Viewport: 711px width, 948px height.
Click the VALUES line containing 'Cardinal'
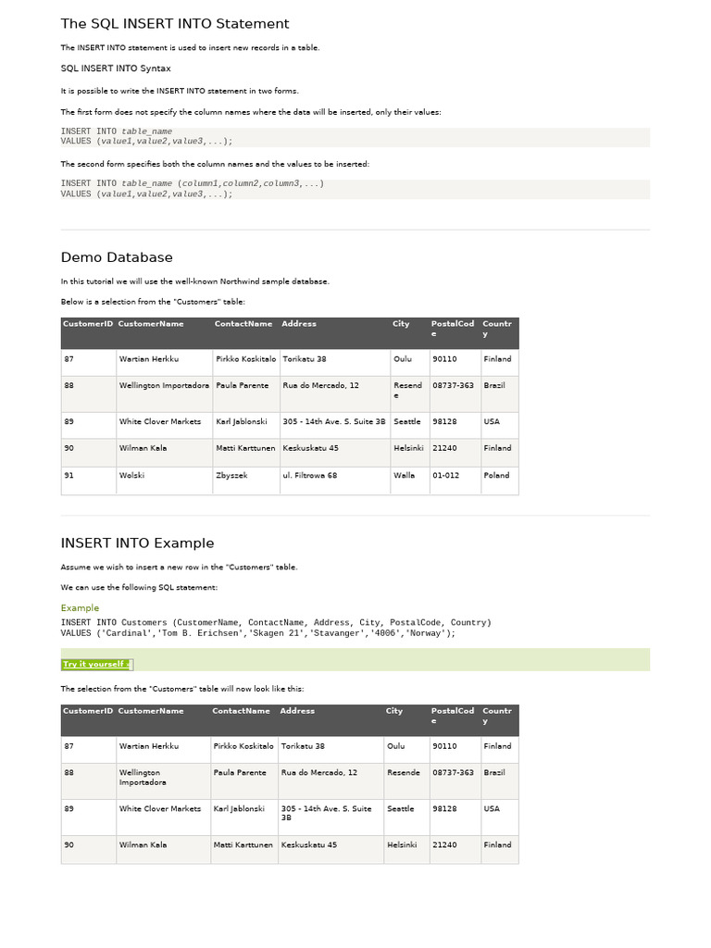pyautogui.click(x=258, y=633)
